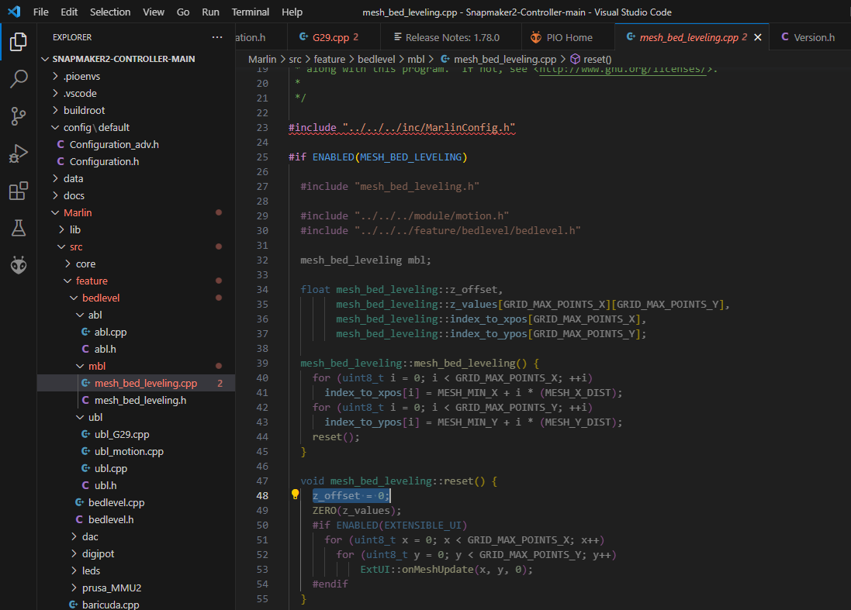Click C file icon beside ubl.h
This screenshot has width=851, height=610.
(86, 485)
